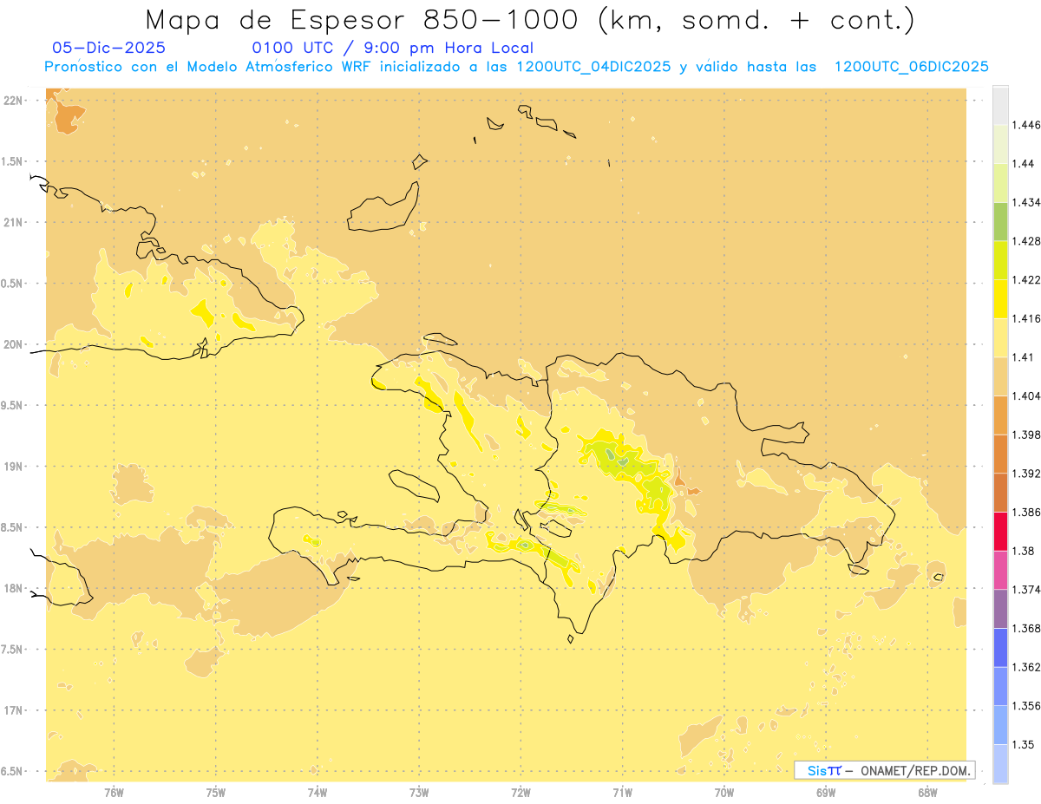1041x804 pixels.
Task: Pick the orange swatch between 1.398 and 1.404
Action: point(1000,415)
